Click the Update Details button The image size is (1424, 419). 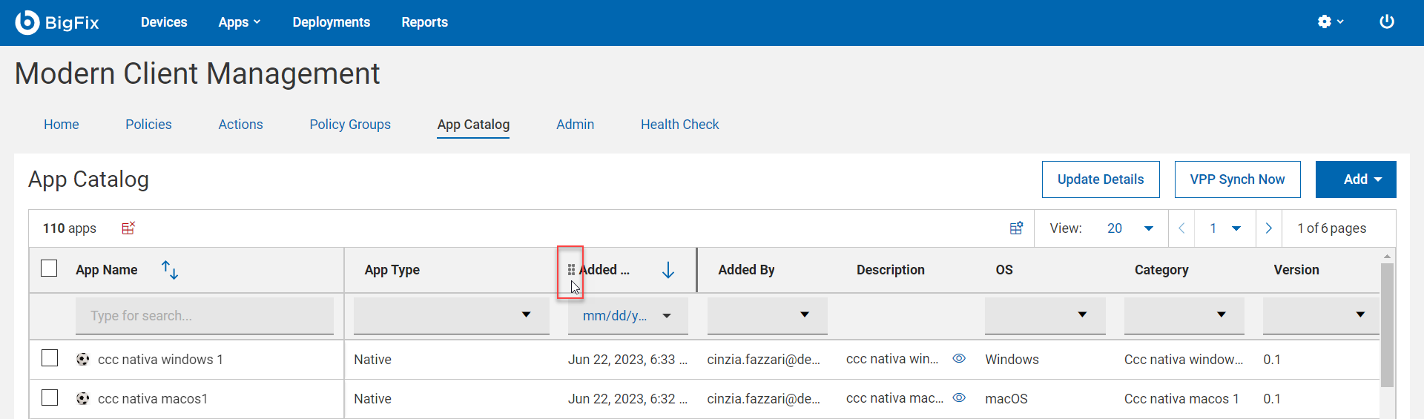[1101, 179]
